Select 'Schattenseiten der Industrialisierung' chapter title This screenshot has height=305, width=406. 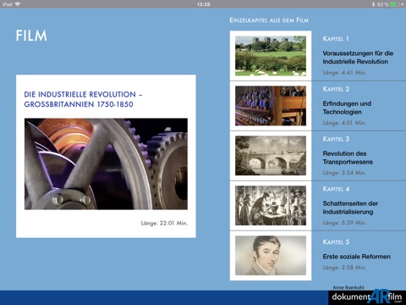pyautogui.click(x=350, y=208)
